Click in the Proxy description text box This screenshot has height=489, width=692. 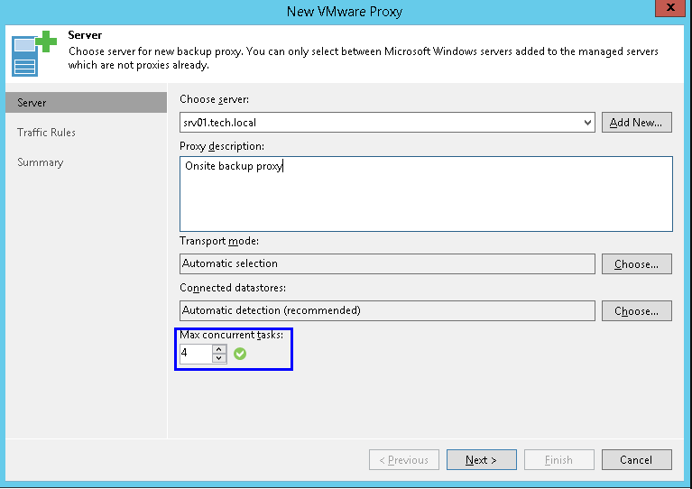pos(426,194)
